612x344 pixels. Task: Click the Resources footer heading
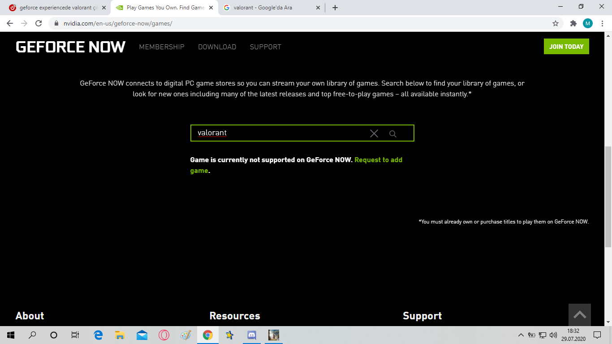pyautogui.click(x=235, y=316)
